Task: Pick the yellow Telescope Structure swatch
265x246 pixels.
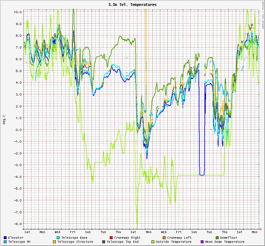Action: 55,242
